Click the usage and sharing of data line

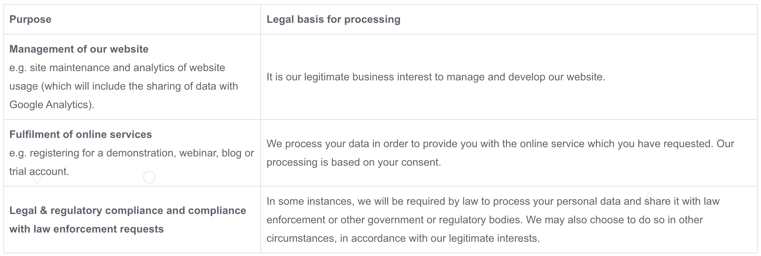pos(124,86)
